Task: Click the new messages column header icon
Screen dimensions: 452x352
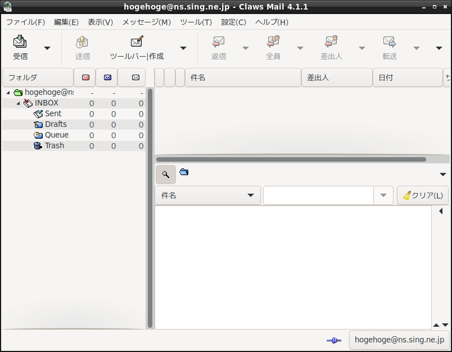Action: tap(85, 77)
